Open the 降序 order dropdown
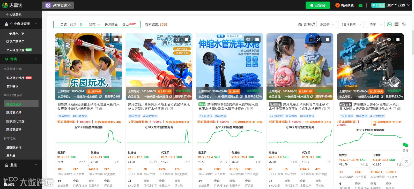This screenshot has width=414, height=189. [376, 24]
